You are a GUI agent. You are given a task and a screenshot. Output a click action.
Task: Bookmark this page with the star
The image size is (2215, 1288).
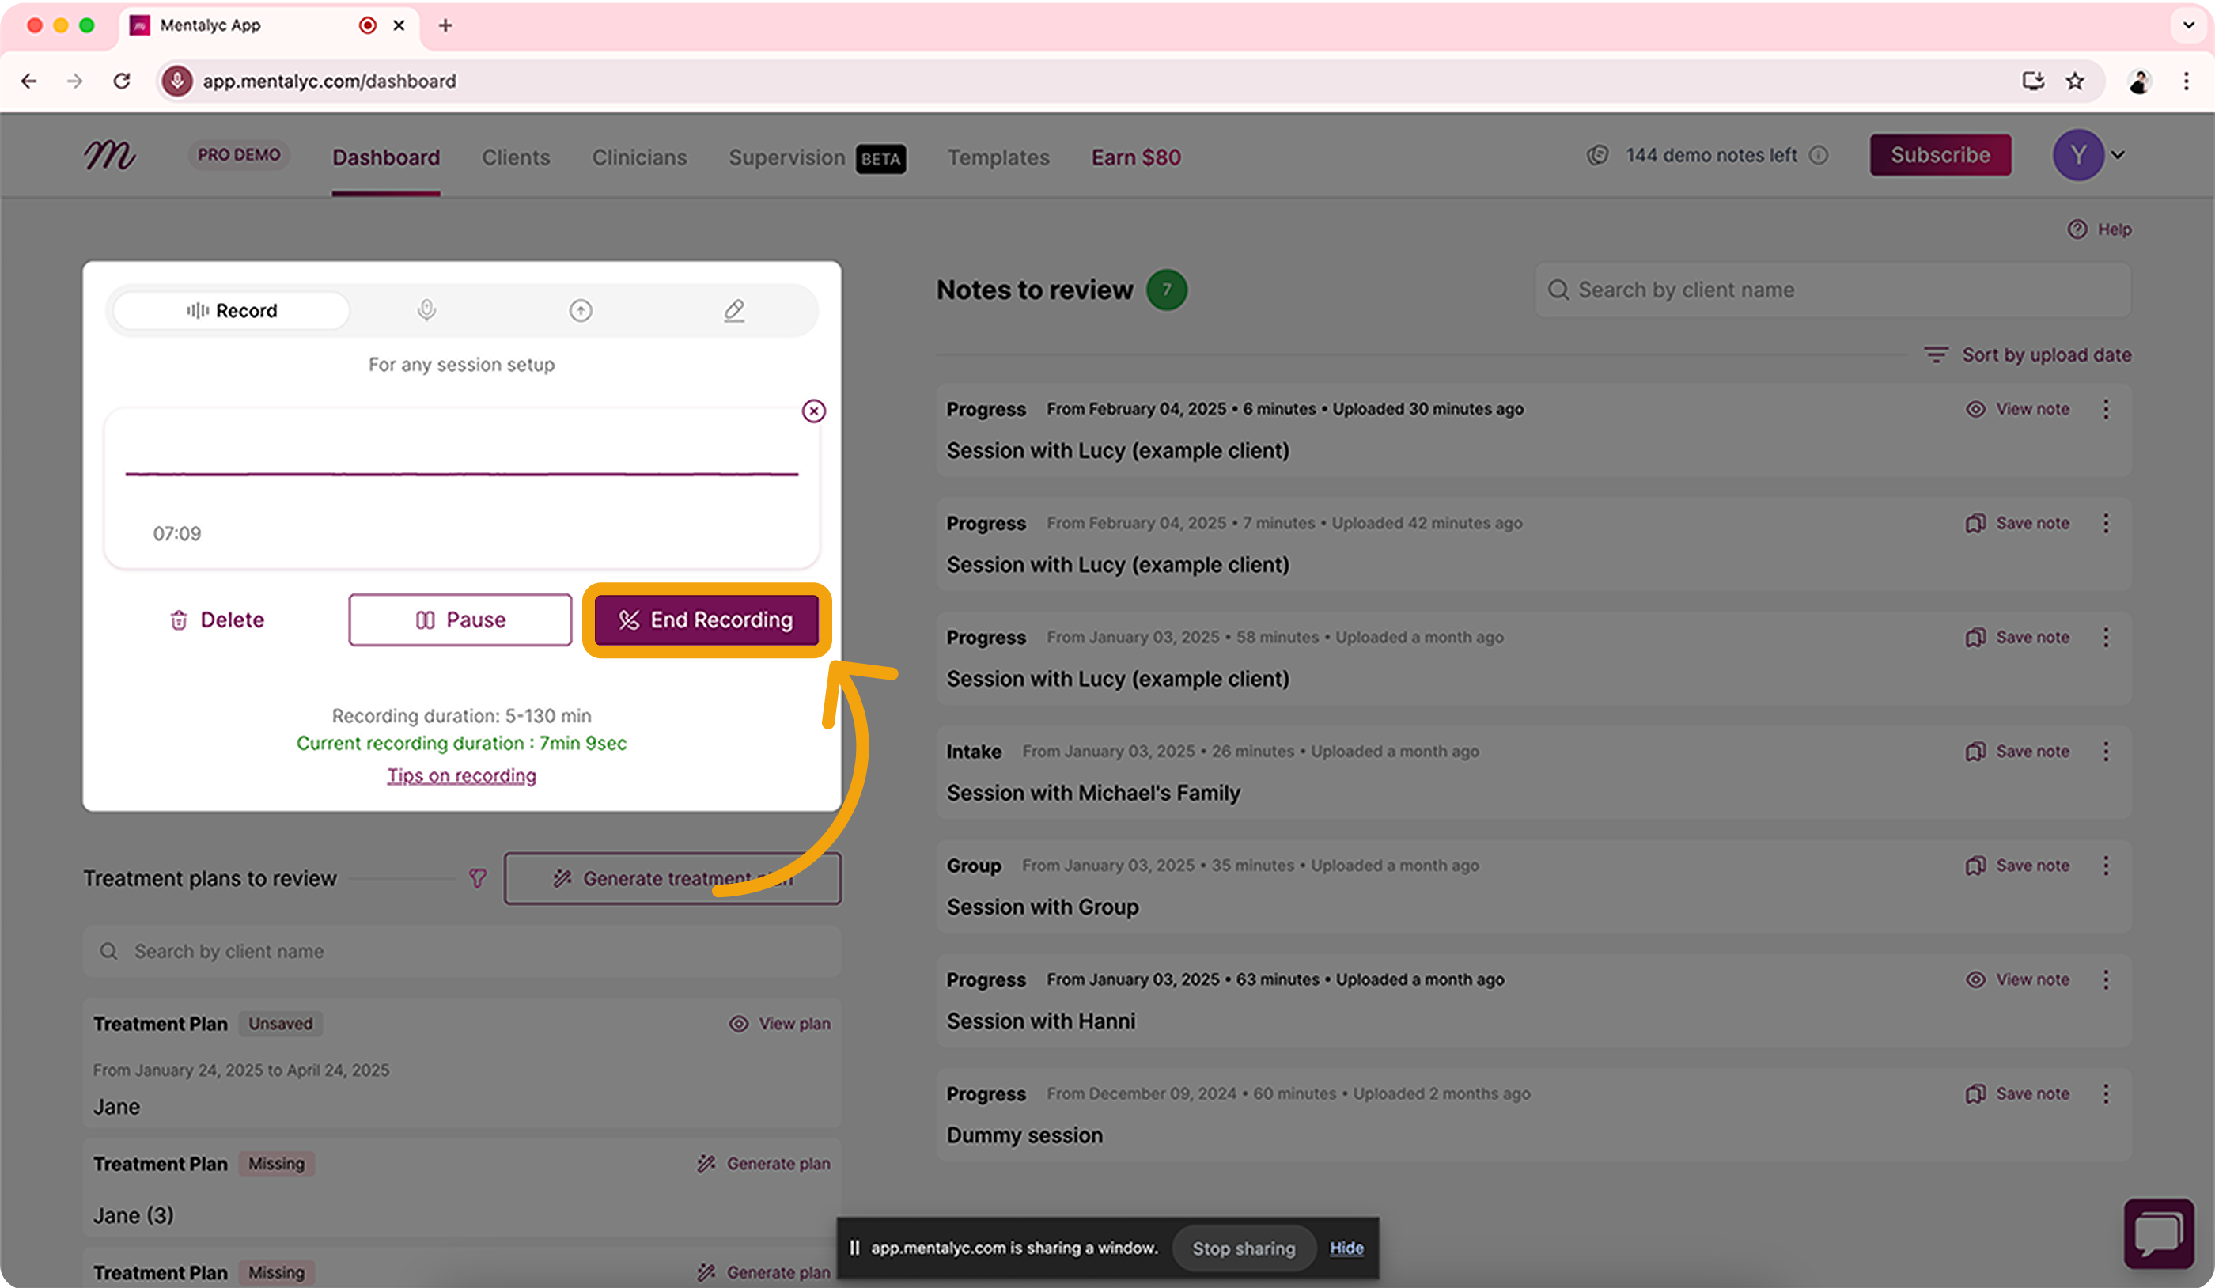2075,81
